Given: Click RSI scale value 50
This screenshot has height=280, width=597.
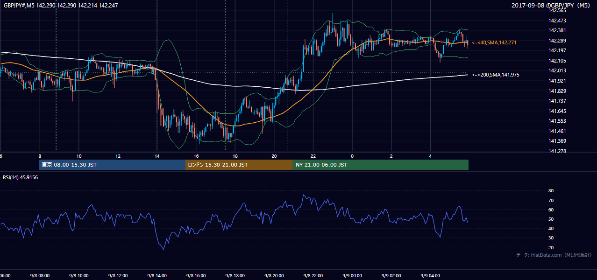Looking at the screenshot, I should coord(551,219).
